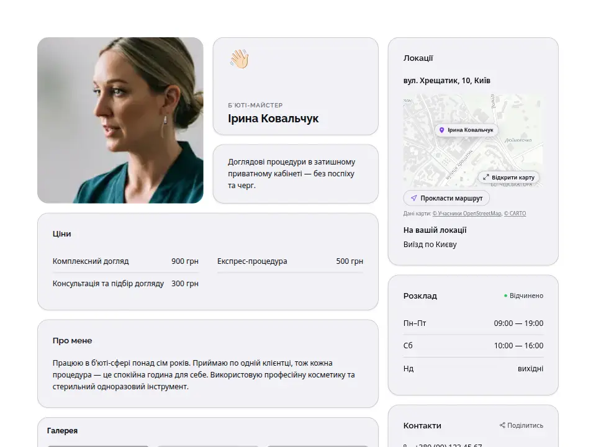Image resolution: width=596 pixels, height=447 pixels.
Task: Click the purple map pin marker
Action: tap(441, 130)
